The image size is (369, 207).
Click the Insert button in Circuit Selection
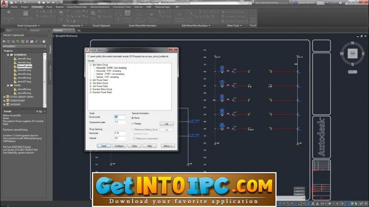[104, 146]
